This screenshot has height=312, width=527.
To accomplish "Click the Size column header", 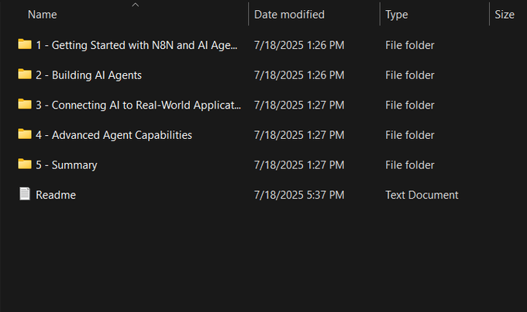I will tap(504, 15).
